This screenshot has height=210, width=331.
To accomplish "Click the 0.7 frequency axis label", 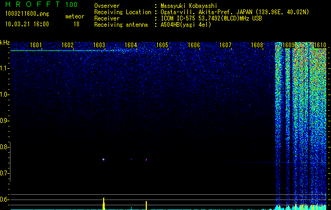I will coord(5,173).
